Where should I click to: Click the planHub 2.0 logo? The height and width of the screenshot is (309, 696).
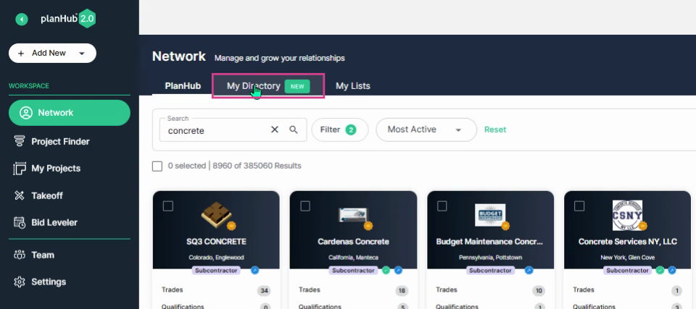[x=68, y=19]
